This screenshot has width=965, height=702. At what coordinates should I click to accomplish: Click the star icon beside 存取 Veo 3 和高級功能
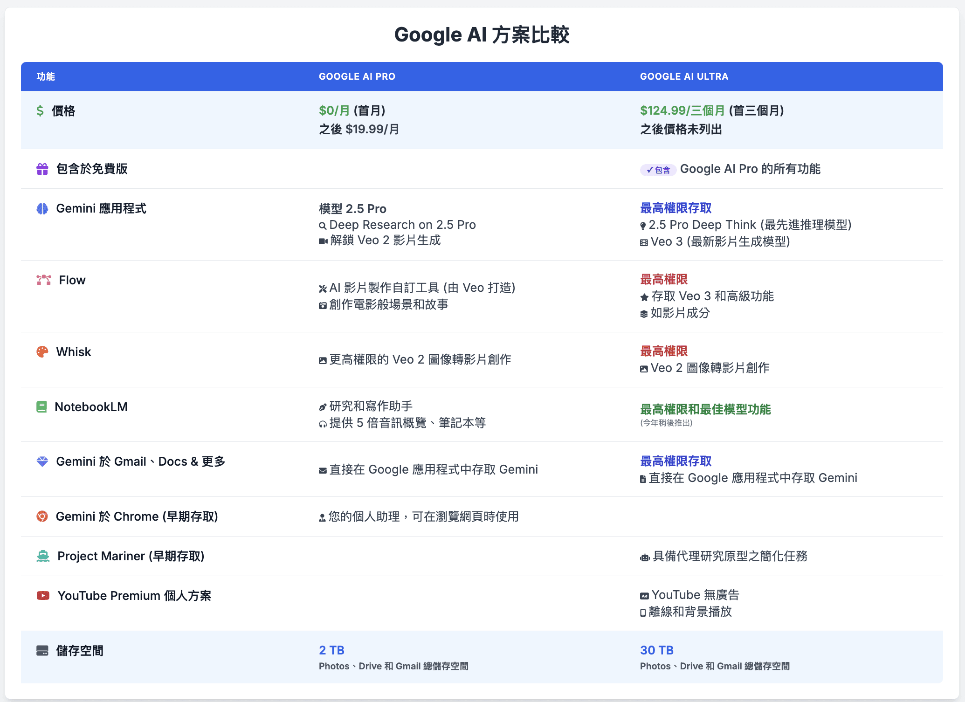coord(644,297)
